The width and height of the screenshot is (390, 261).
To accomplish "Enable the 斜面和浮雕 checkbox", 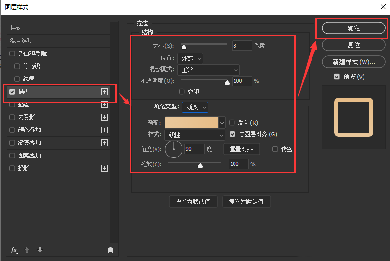I will [x=12, y=53].
